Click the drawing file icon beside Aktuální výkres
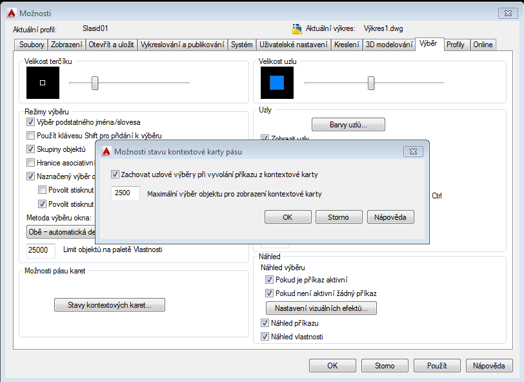This screenshot has width=524, height=382. coord(297,29)
